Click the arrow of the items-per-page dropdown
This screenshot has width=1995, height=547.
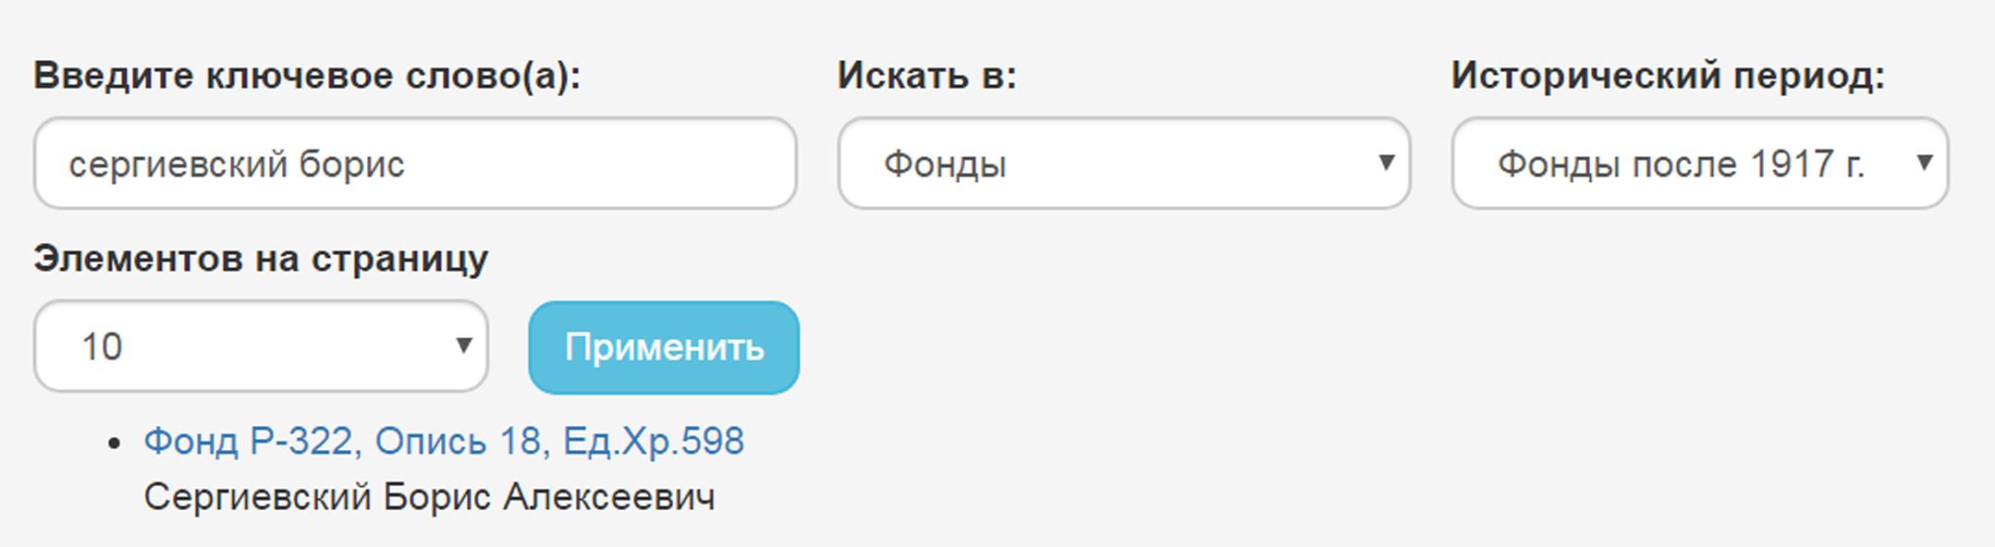464,346
